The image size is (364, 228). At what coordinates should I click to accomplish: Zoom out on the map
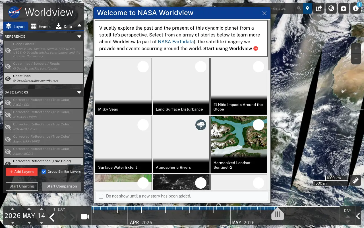pos(356,59)
